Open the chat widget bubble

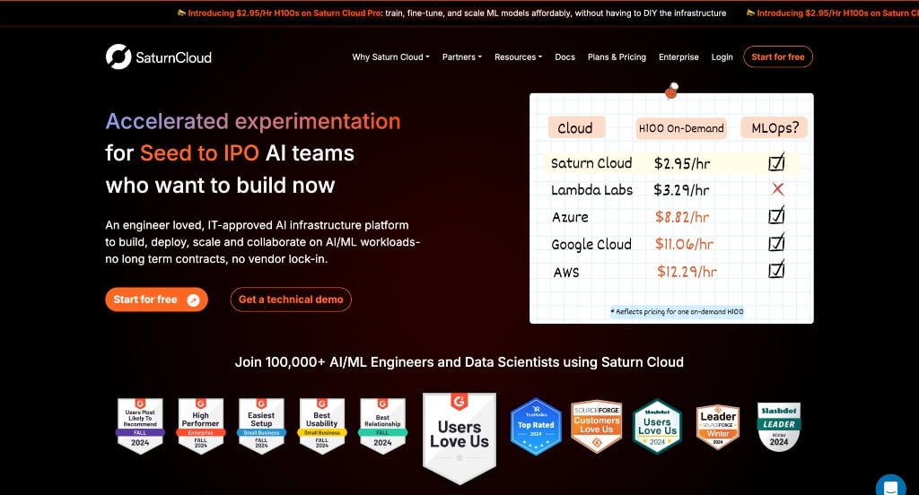[x=891, y=486]
